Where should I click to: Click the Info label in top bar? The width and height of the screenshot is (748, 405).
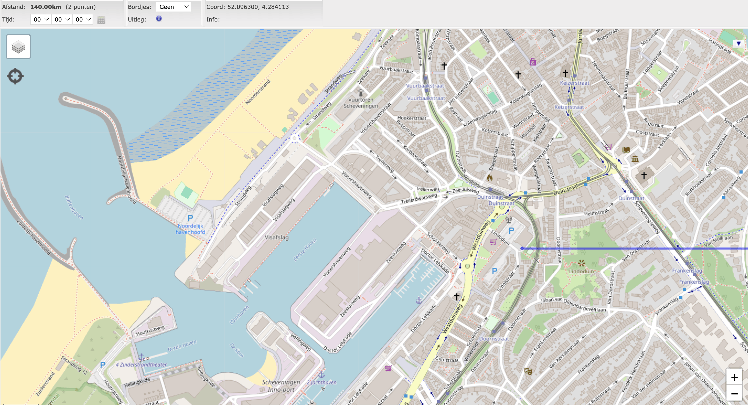coord(213,19)
